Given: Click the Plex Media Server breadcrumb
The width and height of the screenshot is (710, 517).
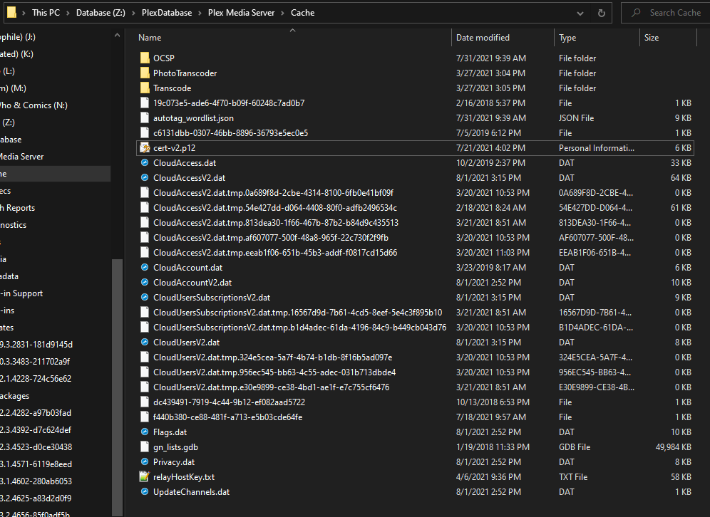Looking at the screenshot, I should click(242, 13).
